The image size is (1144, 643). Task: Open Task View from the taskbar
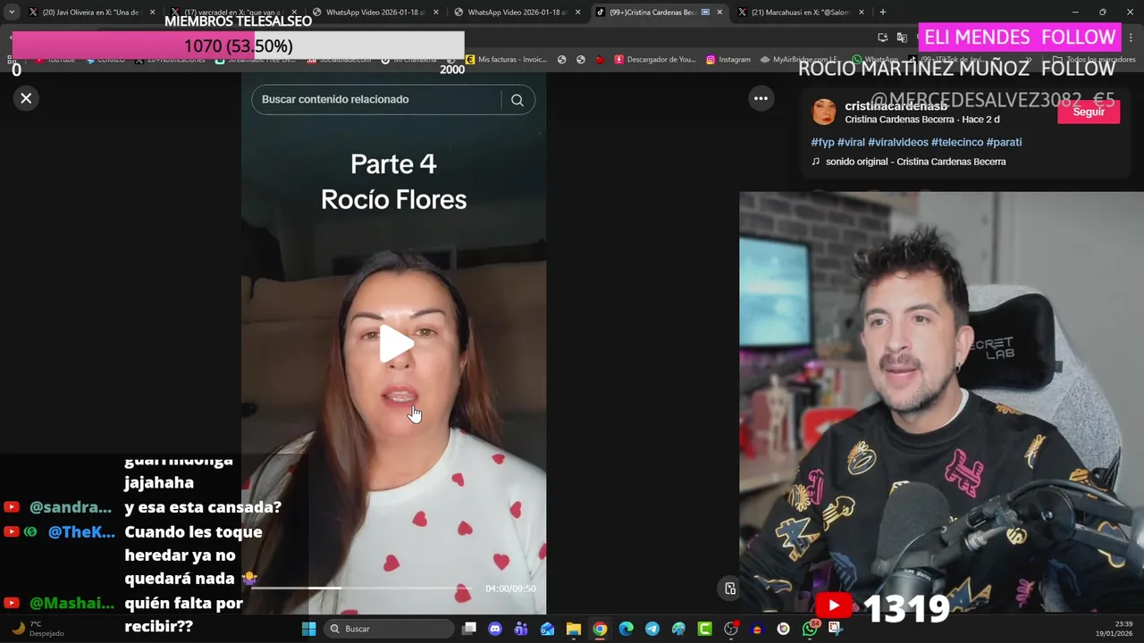pos(469,629)
